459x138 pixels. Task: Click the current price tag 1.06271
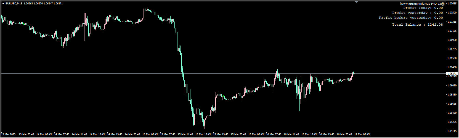(452, 74)
